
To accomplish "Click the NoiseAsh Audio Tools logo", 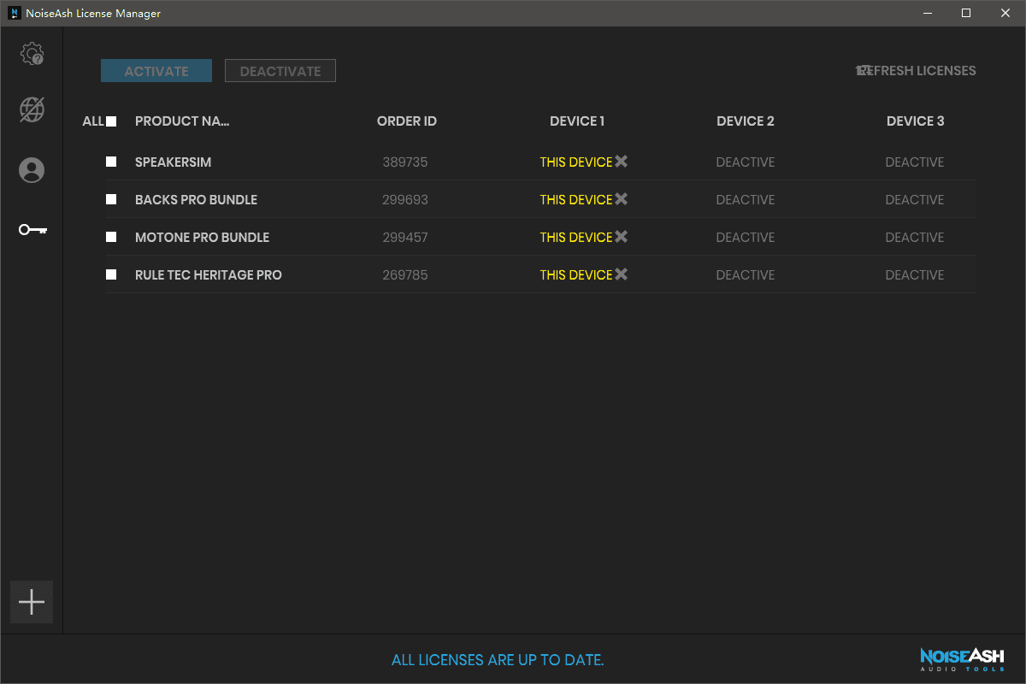I will tap(962, 659).
